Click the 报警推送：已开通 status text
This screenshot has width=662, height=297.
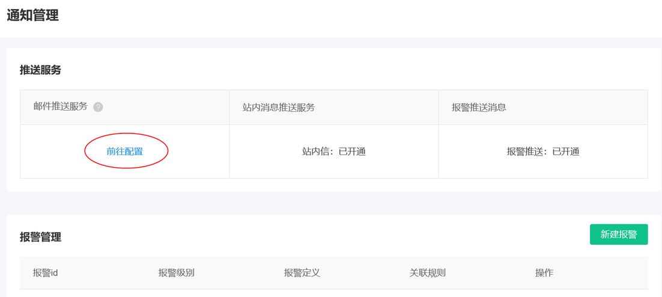click(543, 152)
